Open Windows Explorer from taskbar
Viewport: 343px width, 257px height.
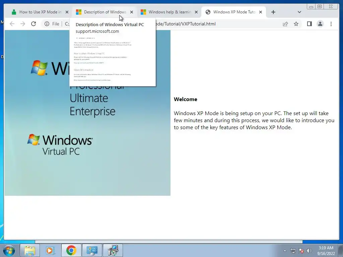pos(30,250)
